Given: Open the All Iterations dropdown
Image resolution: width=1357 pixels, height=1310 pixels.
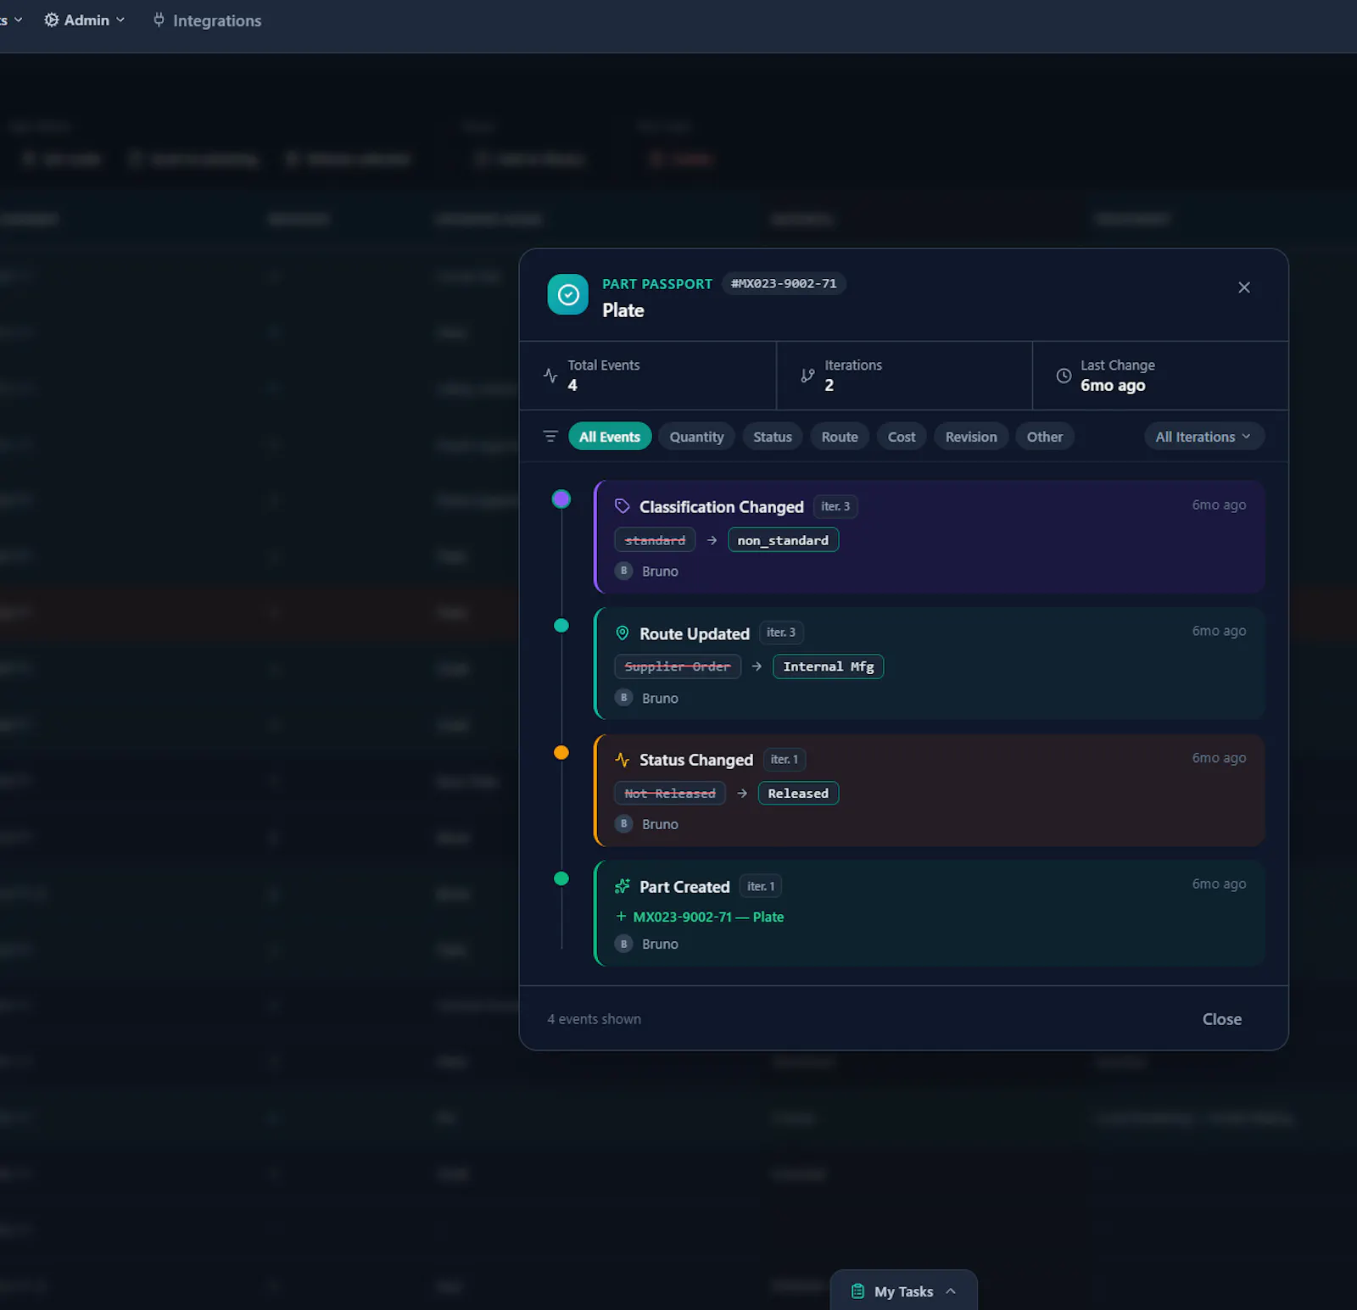Looking at the screenshot, I should [1204, 437].
